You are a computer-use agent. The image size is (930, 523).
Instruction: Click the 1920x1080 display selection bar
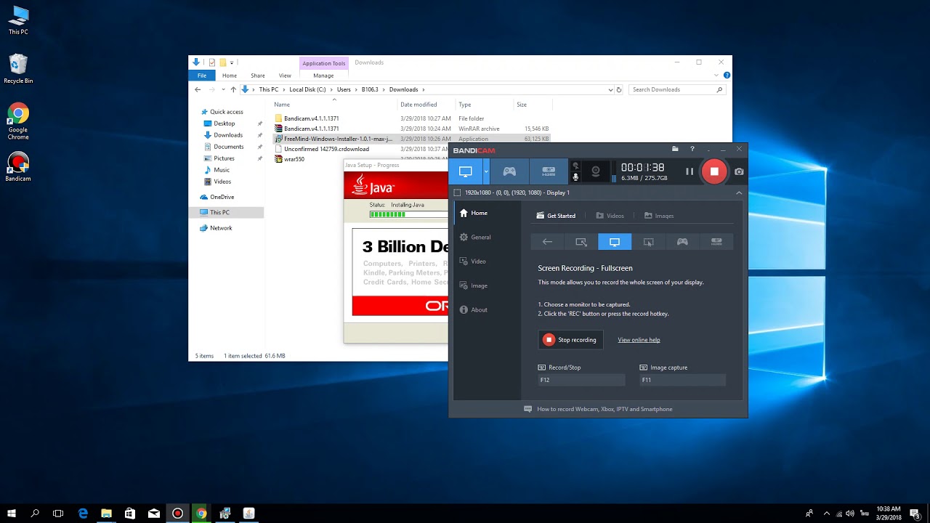(x=598, y=192)
